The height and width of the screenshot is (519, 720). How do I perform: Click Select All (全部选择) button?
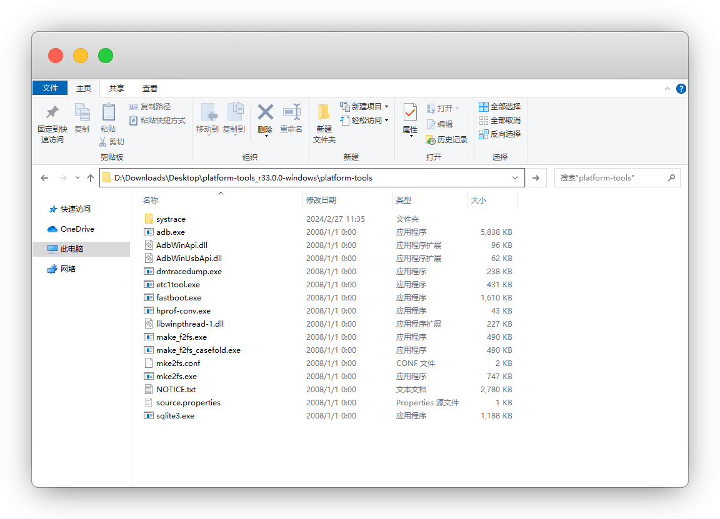[499, 107]
